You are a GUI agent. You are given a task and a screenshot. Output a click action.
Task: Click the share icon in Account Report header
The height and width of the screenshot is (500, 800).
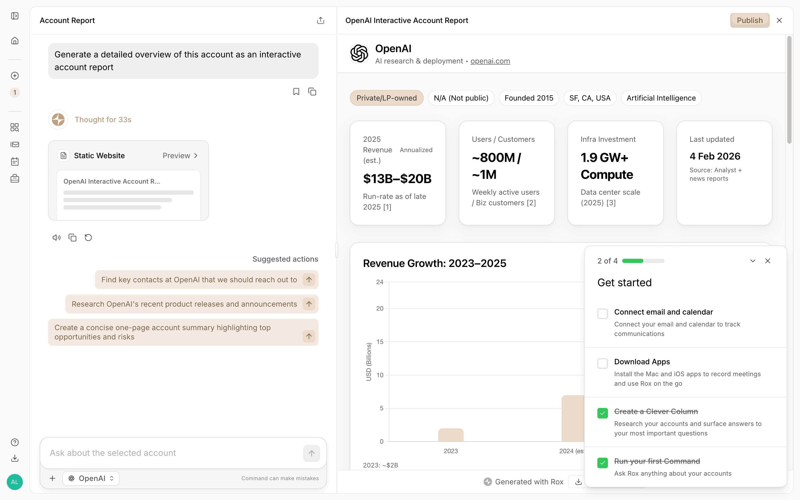point(320,21)
